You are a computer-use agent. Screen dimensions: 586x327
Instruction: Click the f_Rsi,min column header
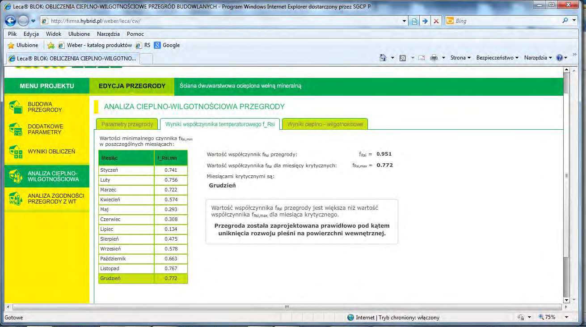(171, 158)
